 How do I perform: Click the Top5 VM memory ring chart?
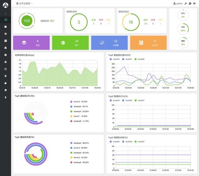click(x=36, y=154)
